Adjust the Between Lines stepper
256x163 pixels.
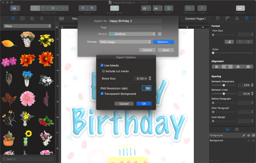[252, 93]
